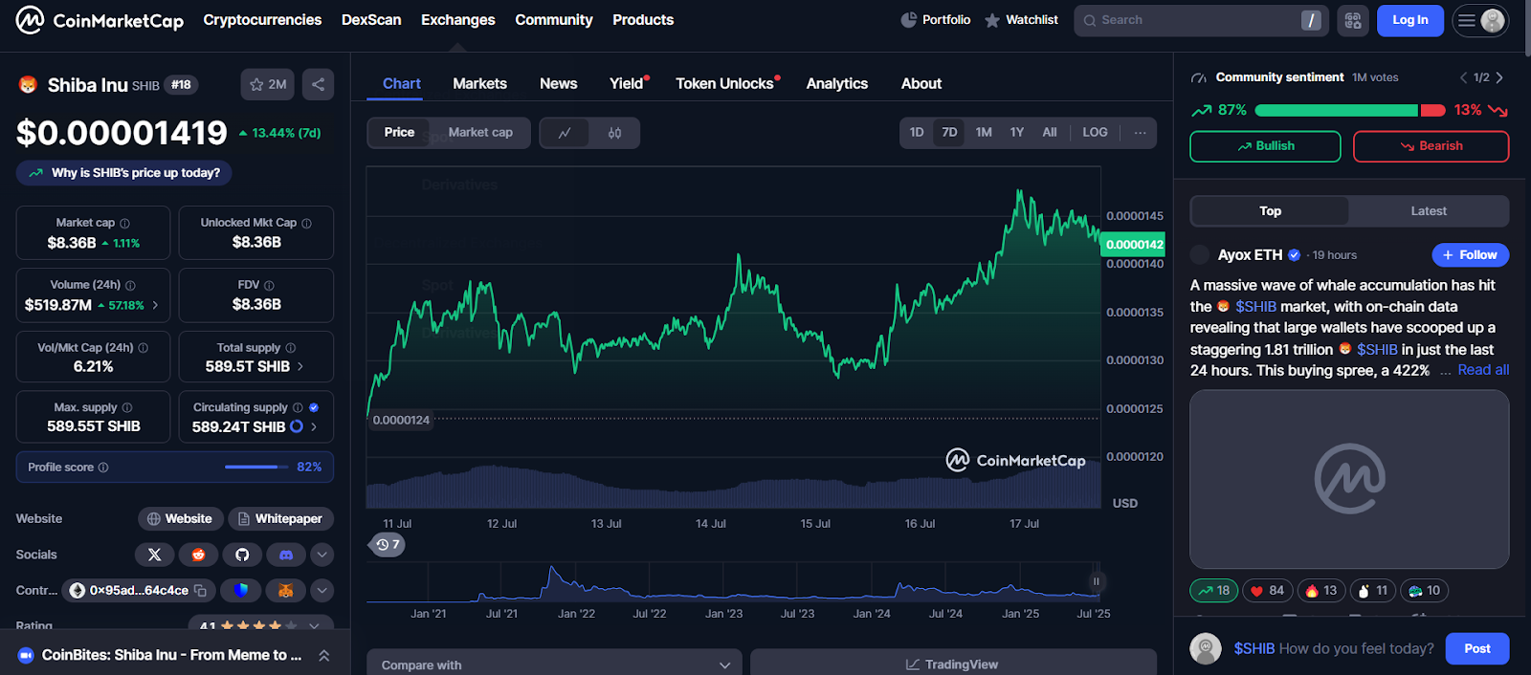
Task: Set chart range to All
Action: click(x=1050, y=133)
